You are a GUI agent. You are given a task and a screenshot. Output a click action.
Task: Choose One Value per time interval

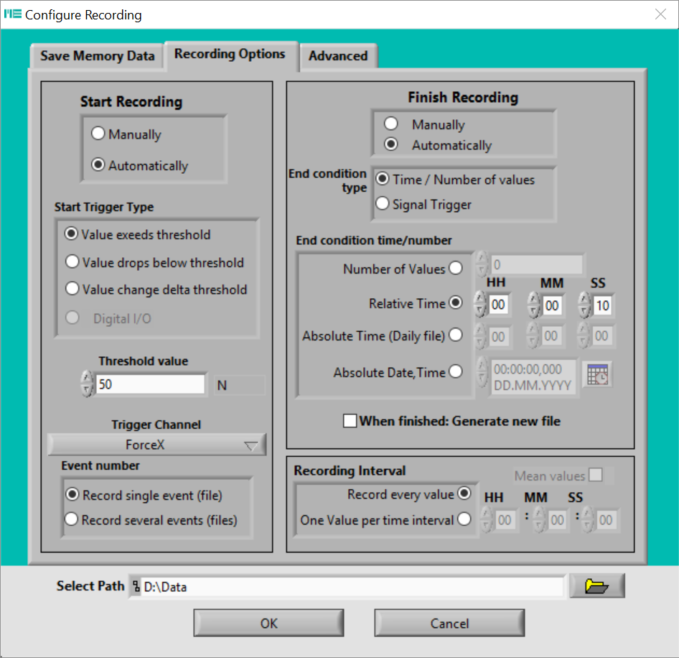pos(464,519)
